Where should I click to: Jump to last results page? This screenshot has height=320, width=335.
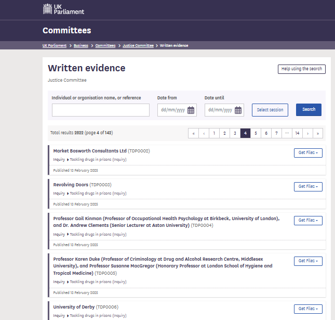(x=318, y=133)
